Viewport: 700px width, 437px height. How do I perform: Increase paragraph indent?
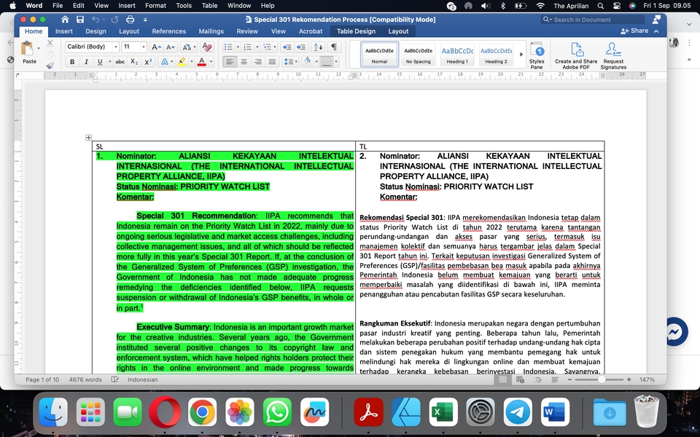[x=301, y=47]
